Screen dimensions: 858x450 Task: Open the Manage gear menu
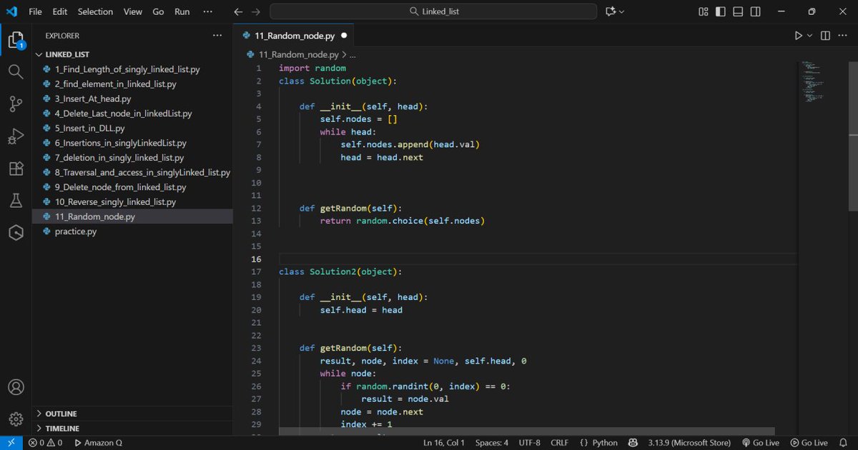pos(16,419)
